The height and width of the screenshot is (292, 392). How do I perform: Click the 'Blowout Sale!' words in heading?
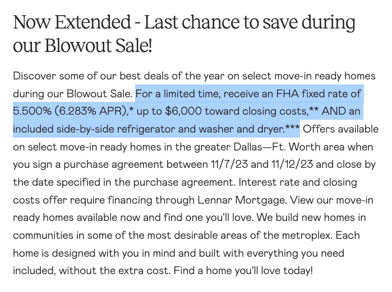point(98,46)
